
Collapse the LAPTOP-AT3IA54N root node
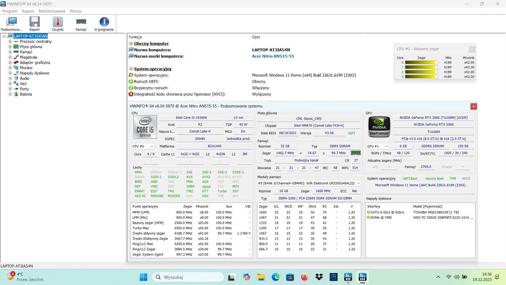tap(4, 36)
